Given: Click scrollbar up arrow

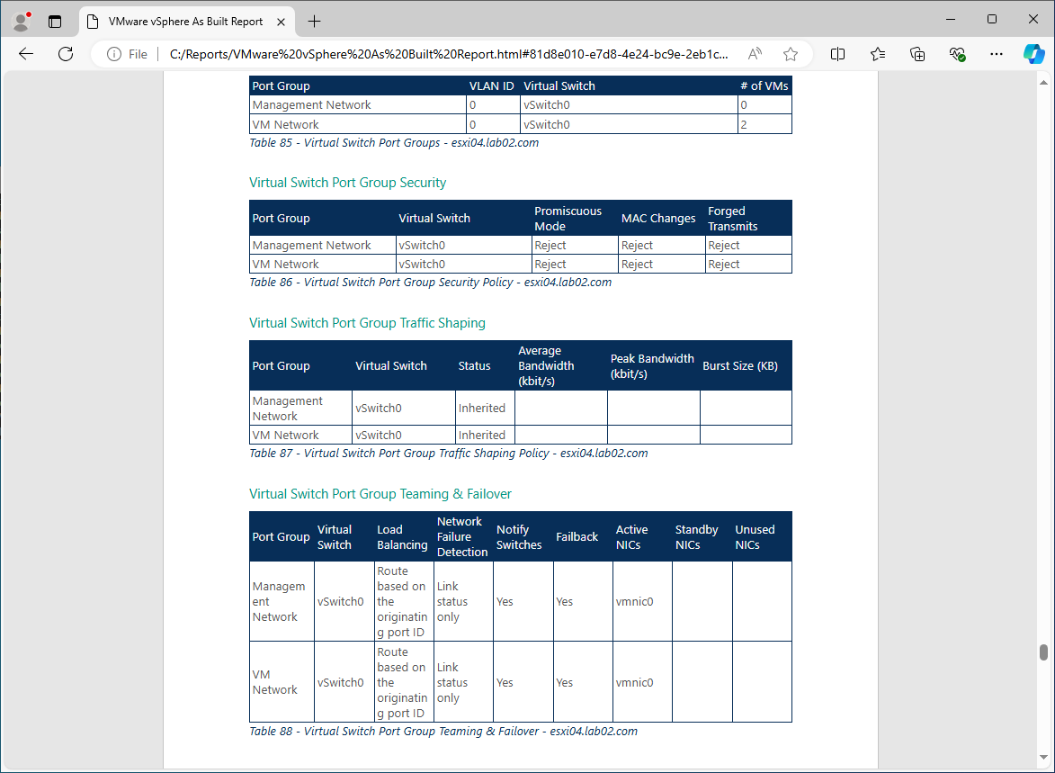Looking at the screenshot, I should click(x=1043, y=82).
